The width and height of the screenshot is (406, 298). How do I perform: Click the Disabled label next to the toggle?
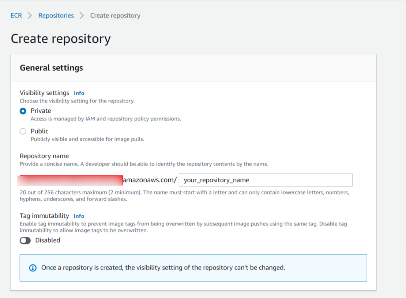click(48, 240)
